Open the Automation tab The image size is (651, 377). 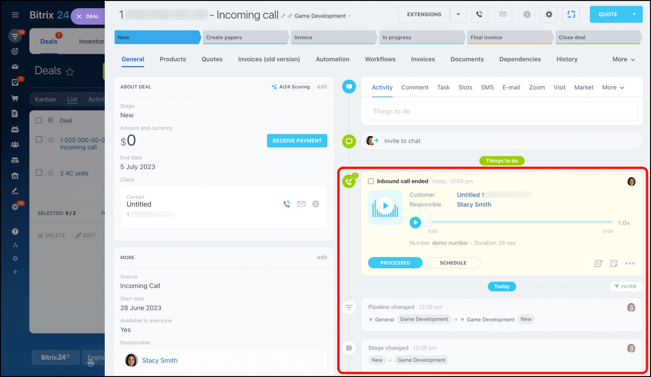click(x=333, y=59)
